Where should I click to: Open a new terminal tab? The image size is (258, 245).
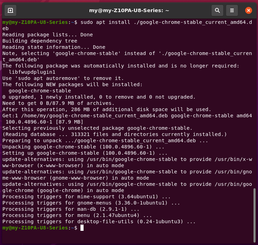[10, 10]
